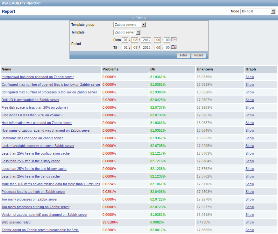Open Configured max number of processes trigger

pyautogui.click(x=49, y=92)
